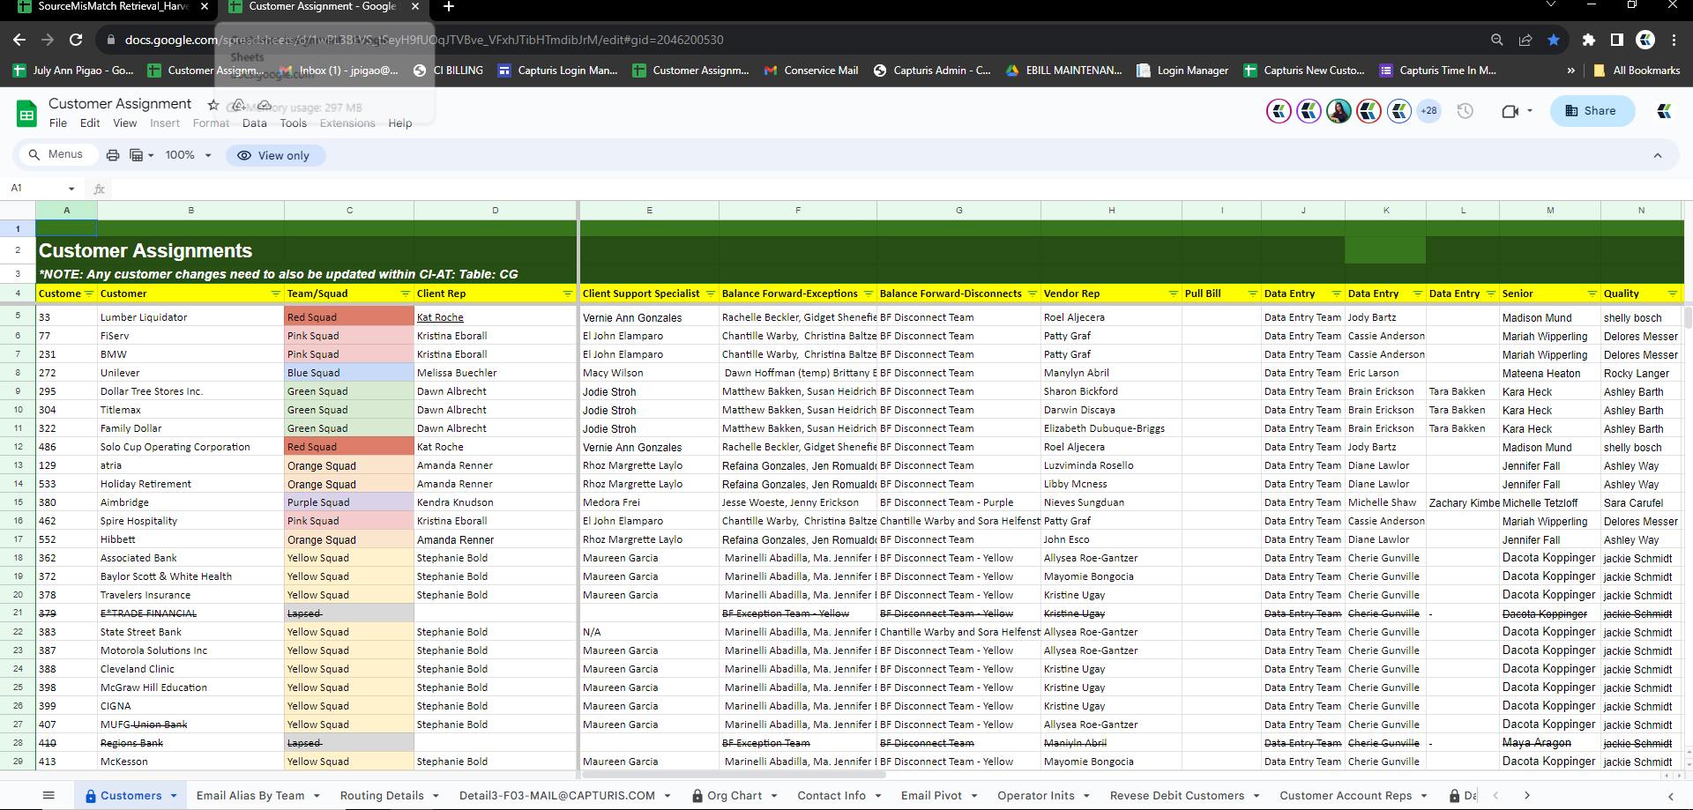Image resolution: width=1693 pixels, height=810 pixels.
Task: Click the first collaborator avatar
Action: [x=1279, y=111]
